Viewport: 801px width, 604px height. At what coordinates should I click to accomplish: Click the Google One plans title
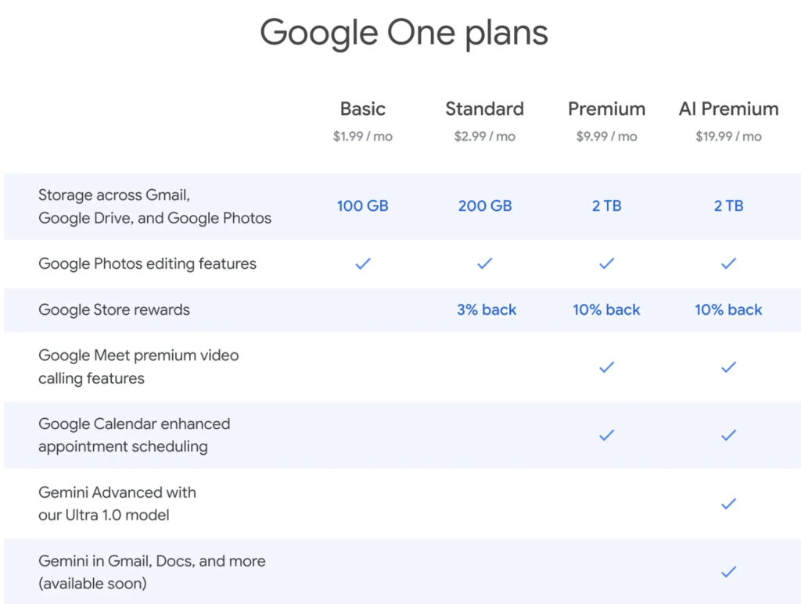(x=404, y=34)
